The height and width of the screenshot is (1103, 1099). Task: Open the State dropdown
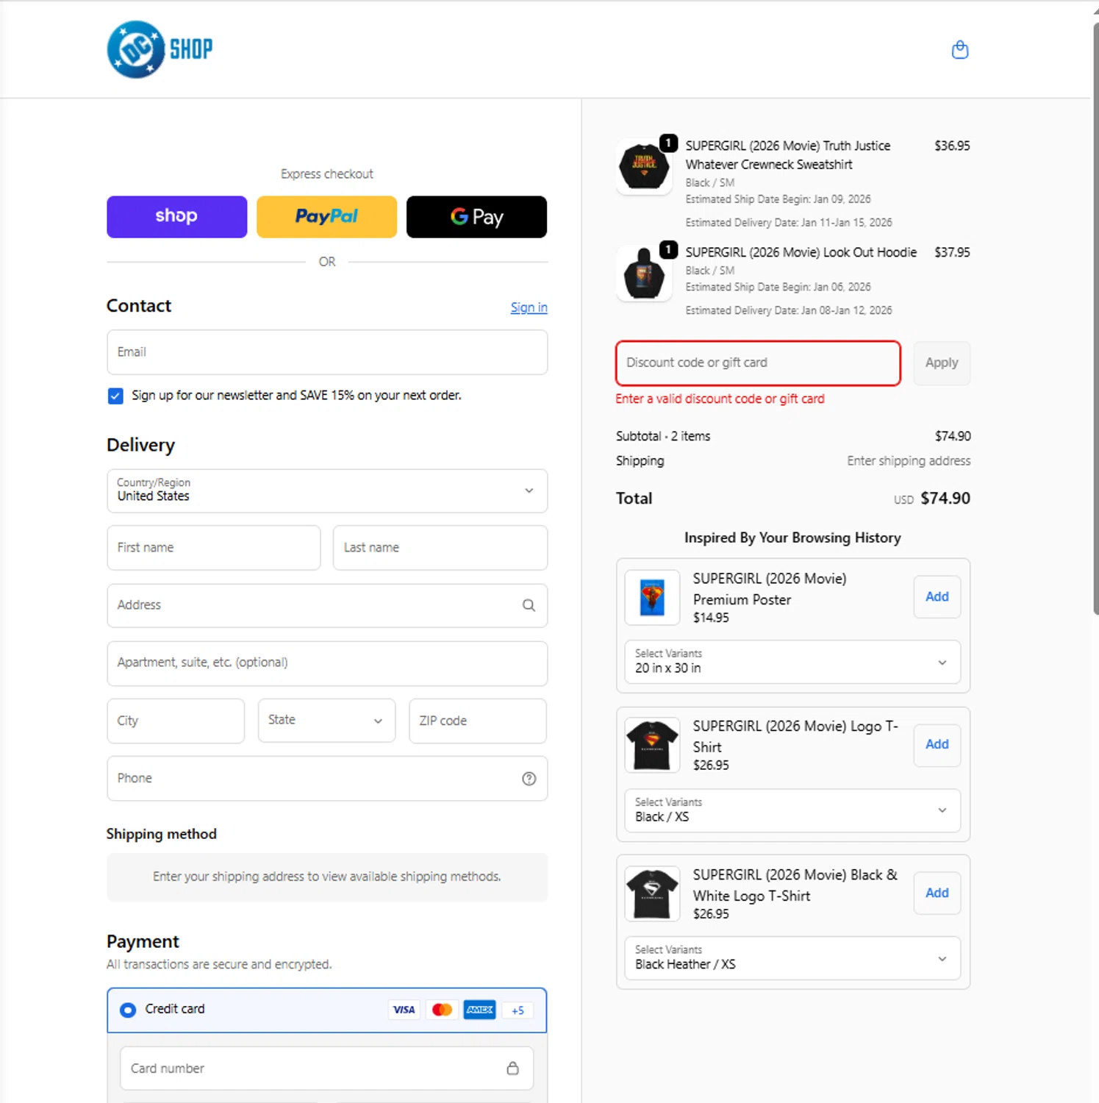tap(326, 721)
